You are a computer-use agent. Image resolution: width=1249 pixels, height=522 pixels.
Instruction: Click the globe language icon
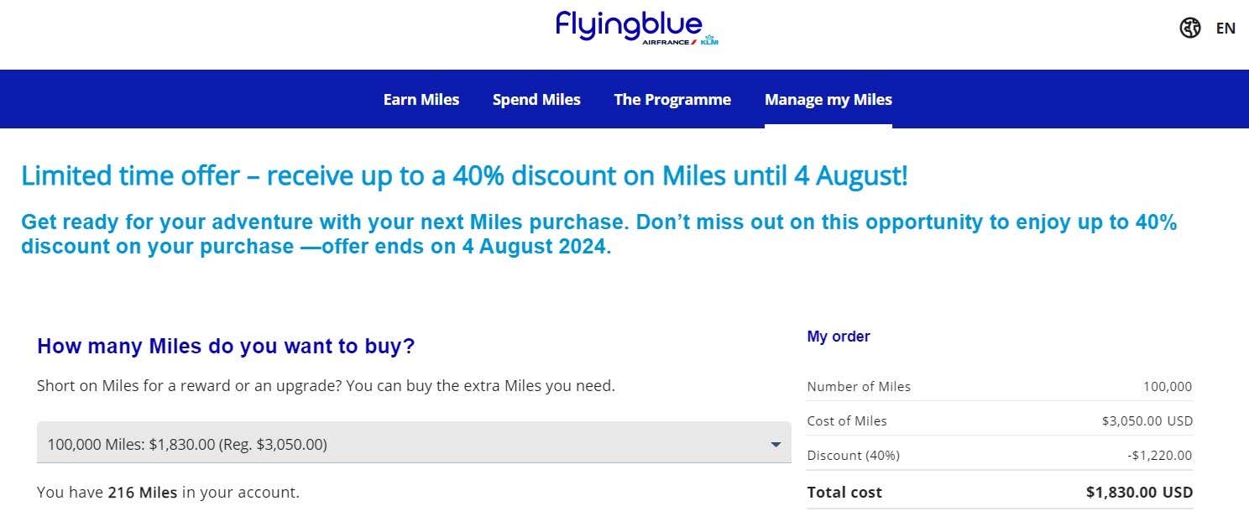click(1190, 28)
